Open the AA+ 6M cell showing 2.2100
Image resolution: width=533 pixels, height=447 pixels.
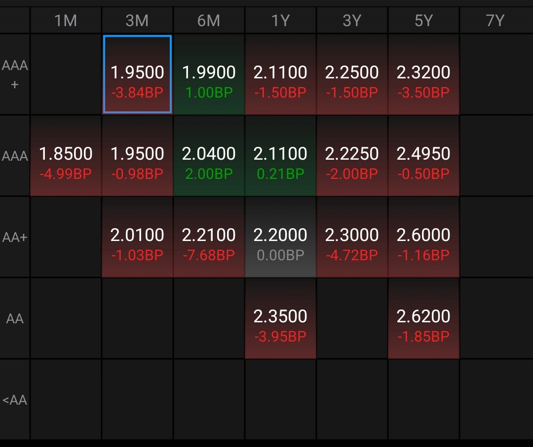(209, 238)
